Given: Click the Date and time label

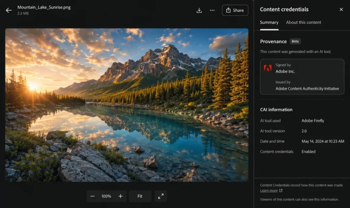Looking at the screenshot, I should [272, 141].
